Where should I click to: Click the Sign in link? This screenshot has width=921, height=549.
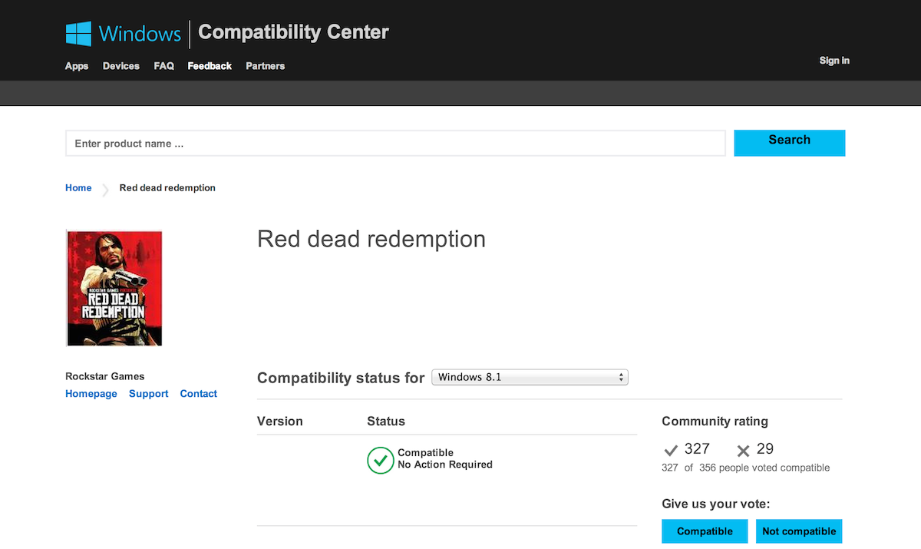coord(834,61)
